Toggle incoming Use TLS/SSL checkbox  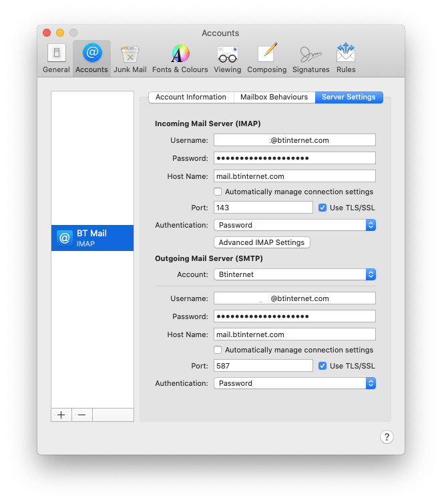[x=322, y=208]
